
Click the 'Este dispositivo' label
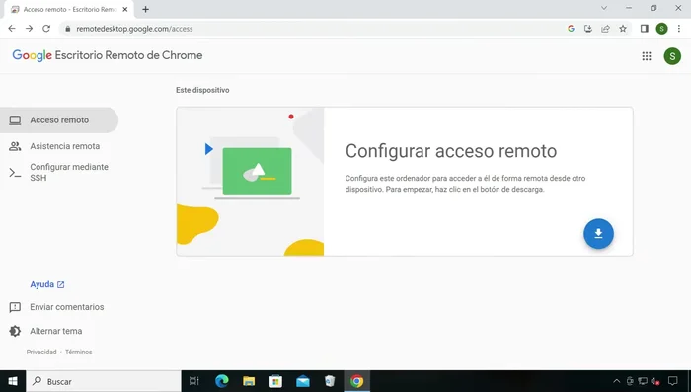202,90
